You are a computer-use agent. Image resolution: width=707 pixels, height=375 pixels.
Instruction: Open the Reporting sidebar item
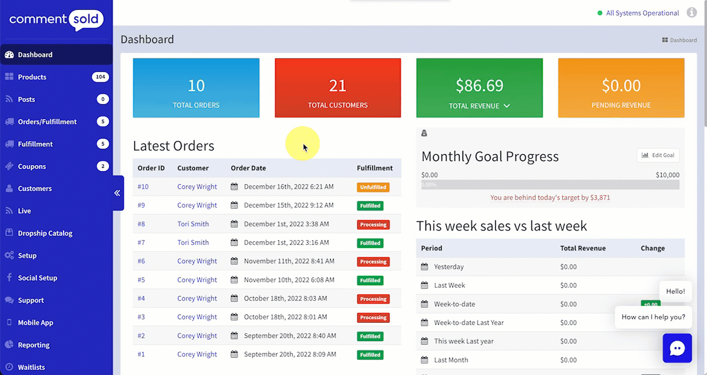pyautogui.click(x=56, y=345)
